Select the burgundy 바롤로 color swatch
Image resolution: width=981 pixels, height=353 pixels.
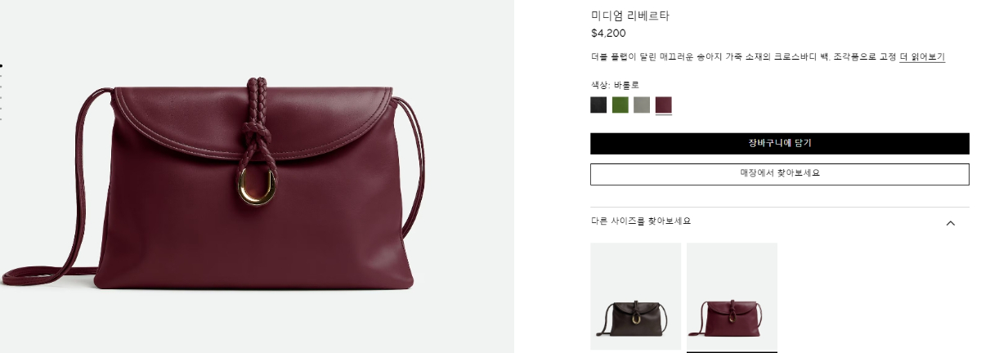664,105
